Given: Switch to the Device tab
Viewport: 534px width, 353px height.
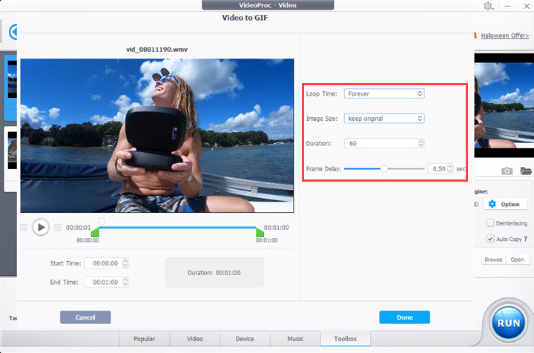Looking at the screenshot, I should click(245, 339).
